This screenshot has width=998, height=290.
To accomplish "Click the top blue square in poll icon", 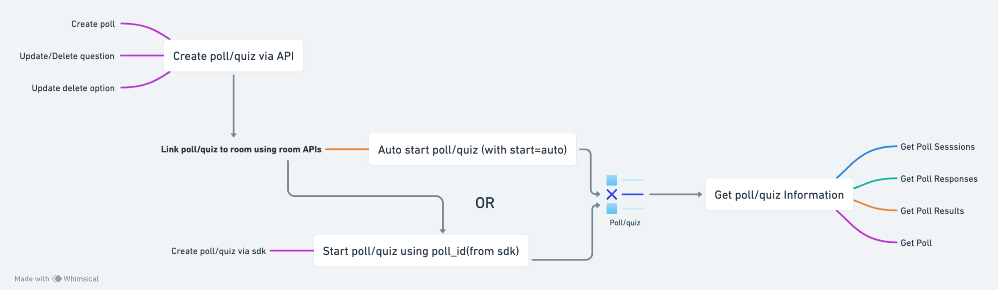I will 611,180.
